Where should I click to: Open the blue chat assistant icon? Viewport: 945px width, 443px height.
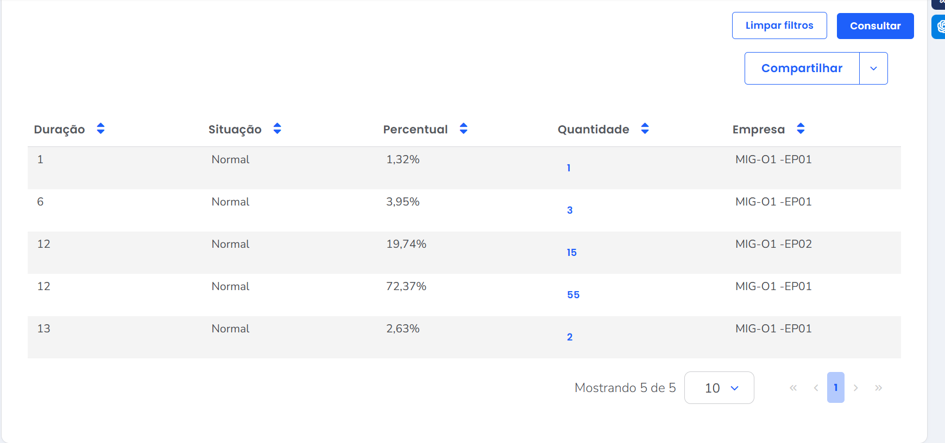point(940,27)
